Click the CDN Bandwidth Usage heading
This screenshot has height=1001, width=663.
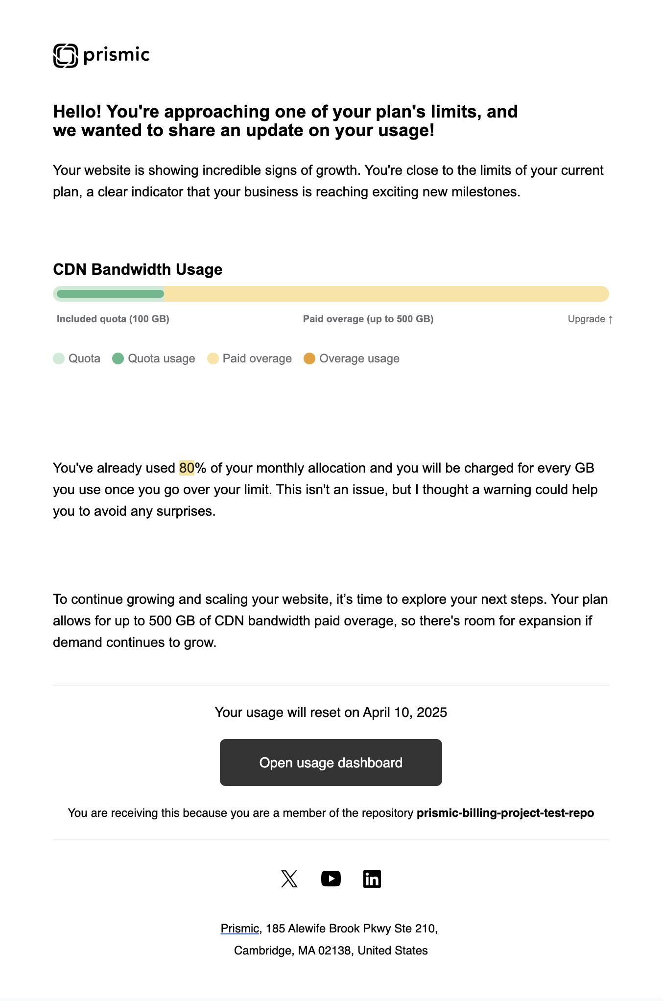(x=138, y=269)
